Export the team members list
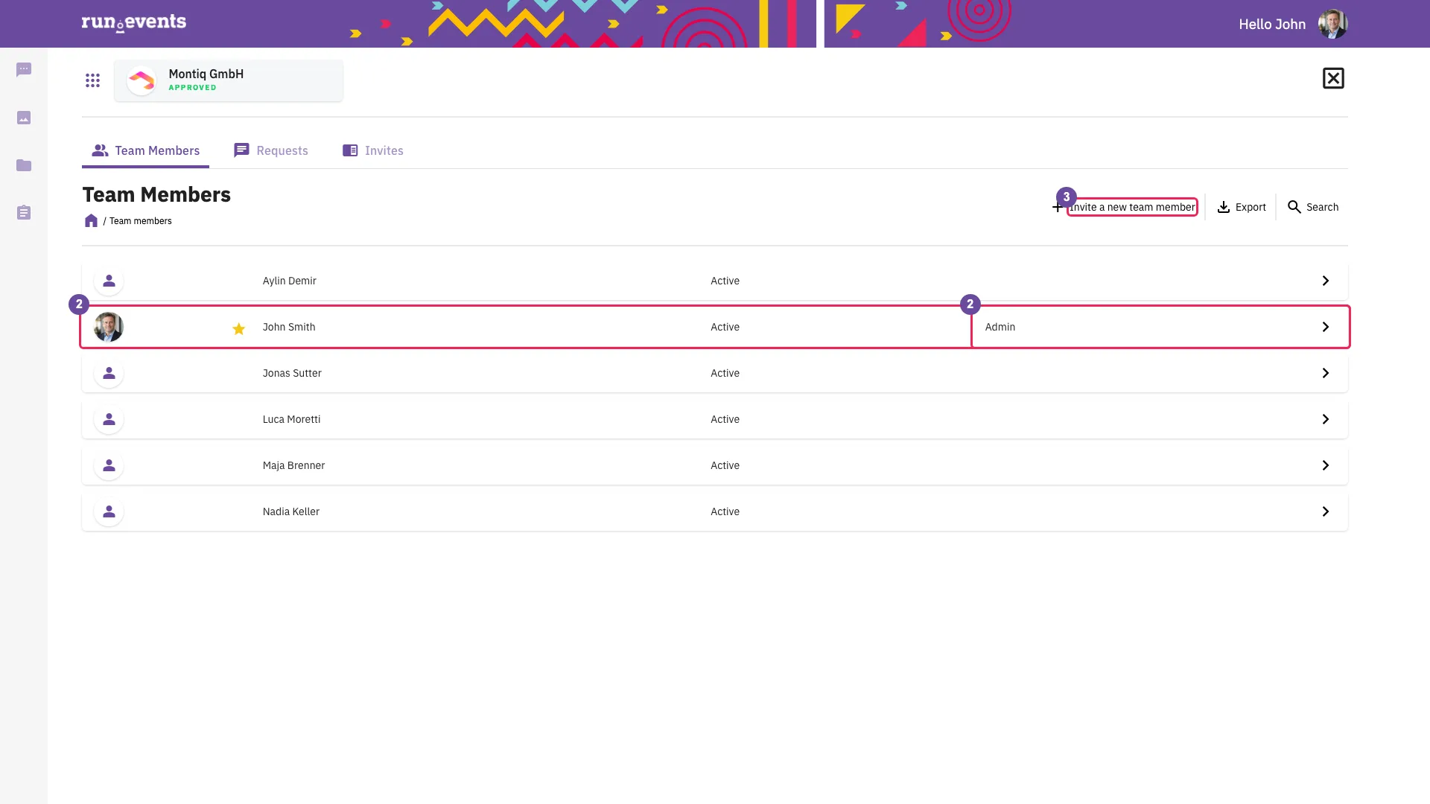Viewport: 1430px width, 804px height. coord(1241,207)
